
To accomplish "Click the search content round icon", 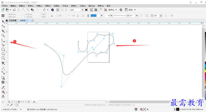I will click(53, 10).
